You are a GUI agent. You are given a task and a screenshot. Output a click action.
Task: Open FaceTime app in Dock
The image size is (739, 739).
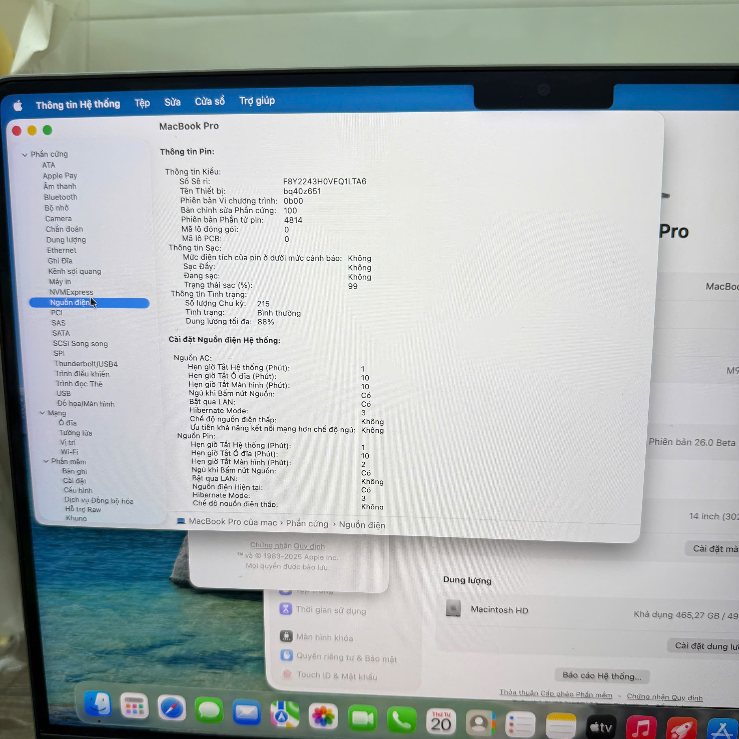coord(362,718)
